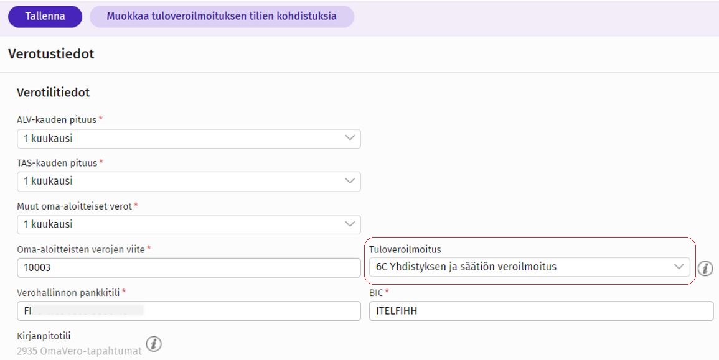Screen dimensions: 719x360
Task: Open the TAS-kauden pituus dropdown
Action: pyautogui.click(x=189, y=182)
